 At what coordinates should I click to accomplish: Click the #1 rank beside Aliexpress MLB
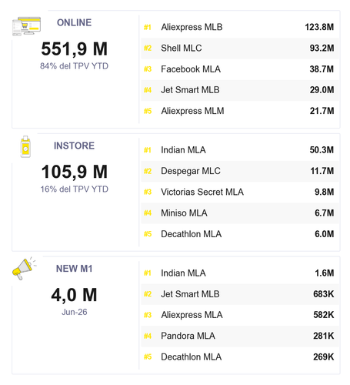click(148, 27)
